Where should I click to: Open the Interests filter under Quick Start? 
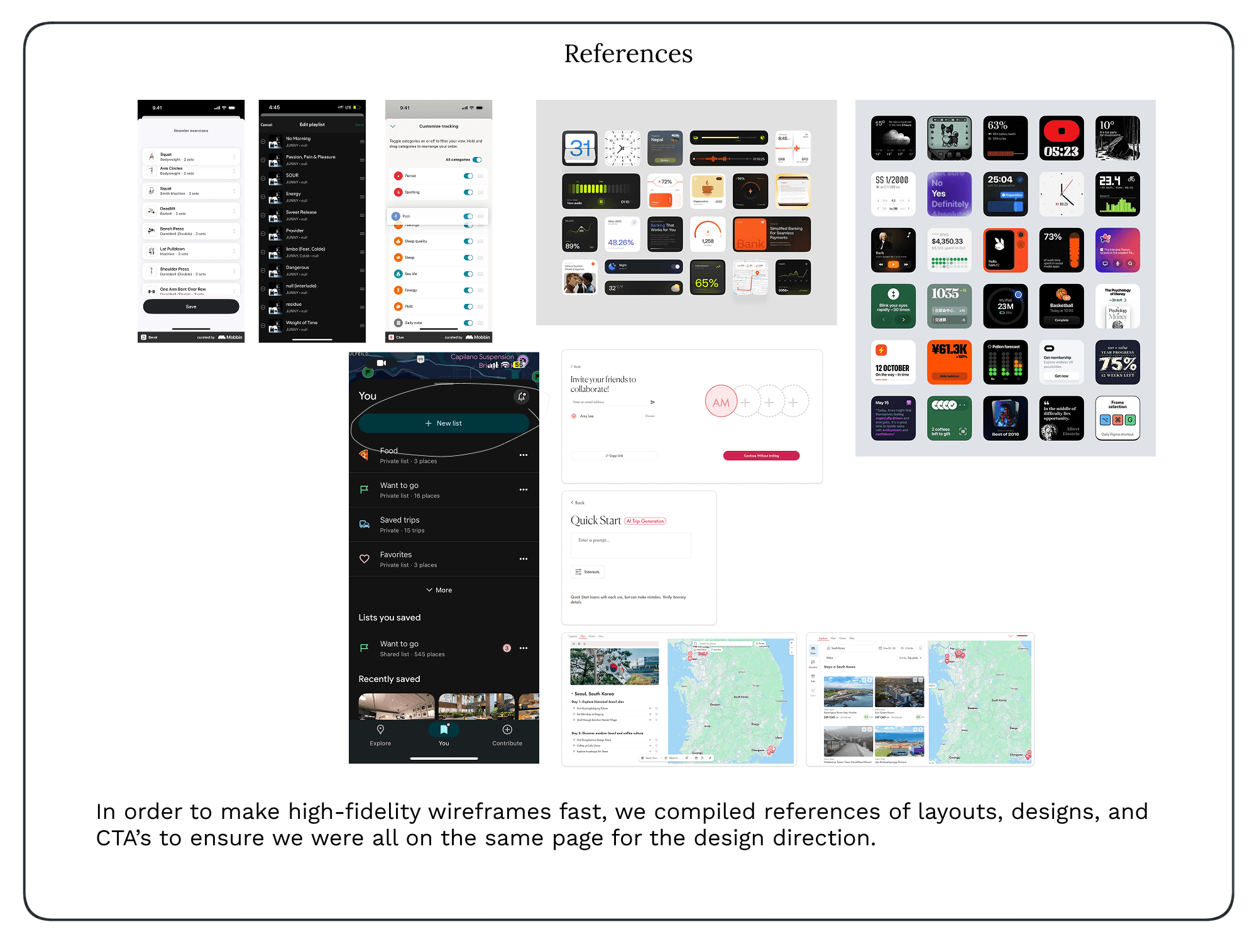[588, 572]
